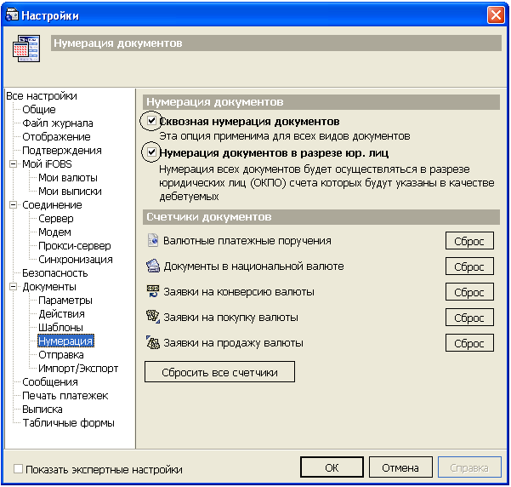The height and width of the screenshot is (487, 511).
Task: Confirm settings with the ОК button
Action: coord(332,467)
